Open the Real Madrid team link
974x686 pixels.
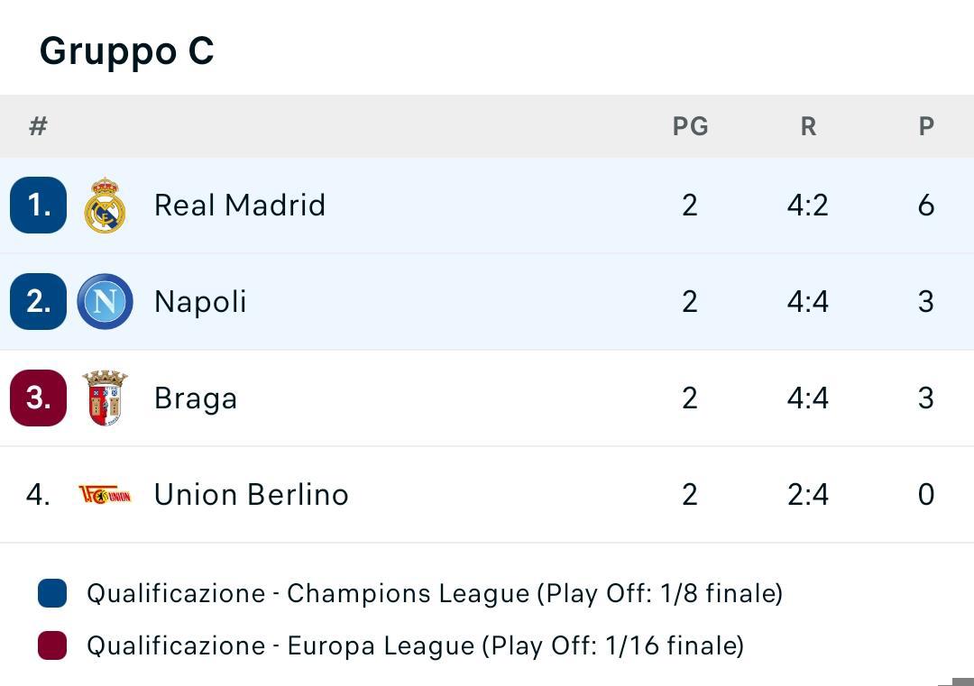tap(240, 205)
